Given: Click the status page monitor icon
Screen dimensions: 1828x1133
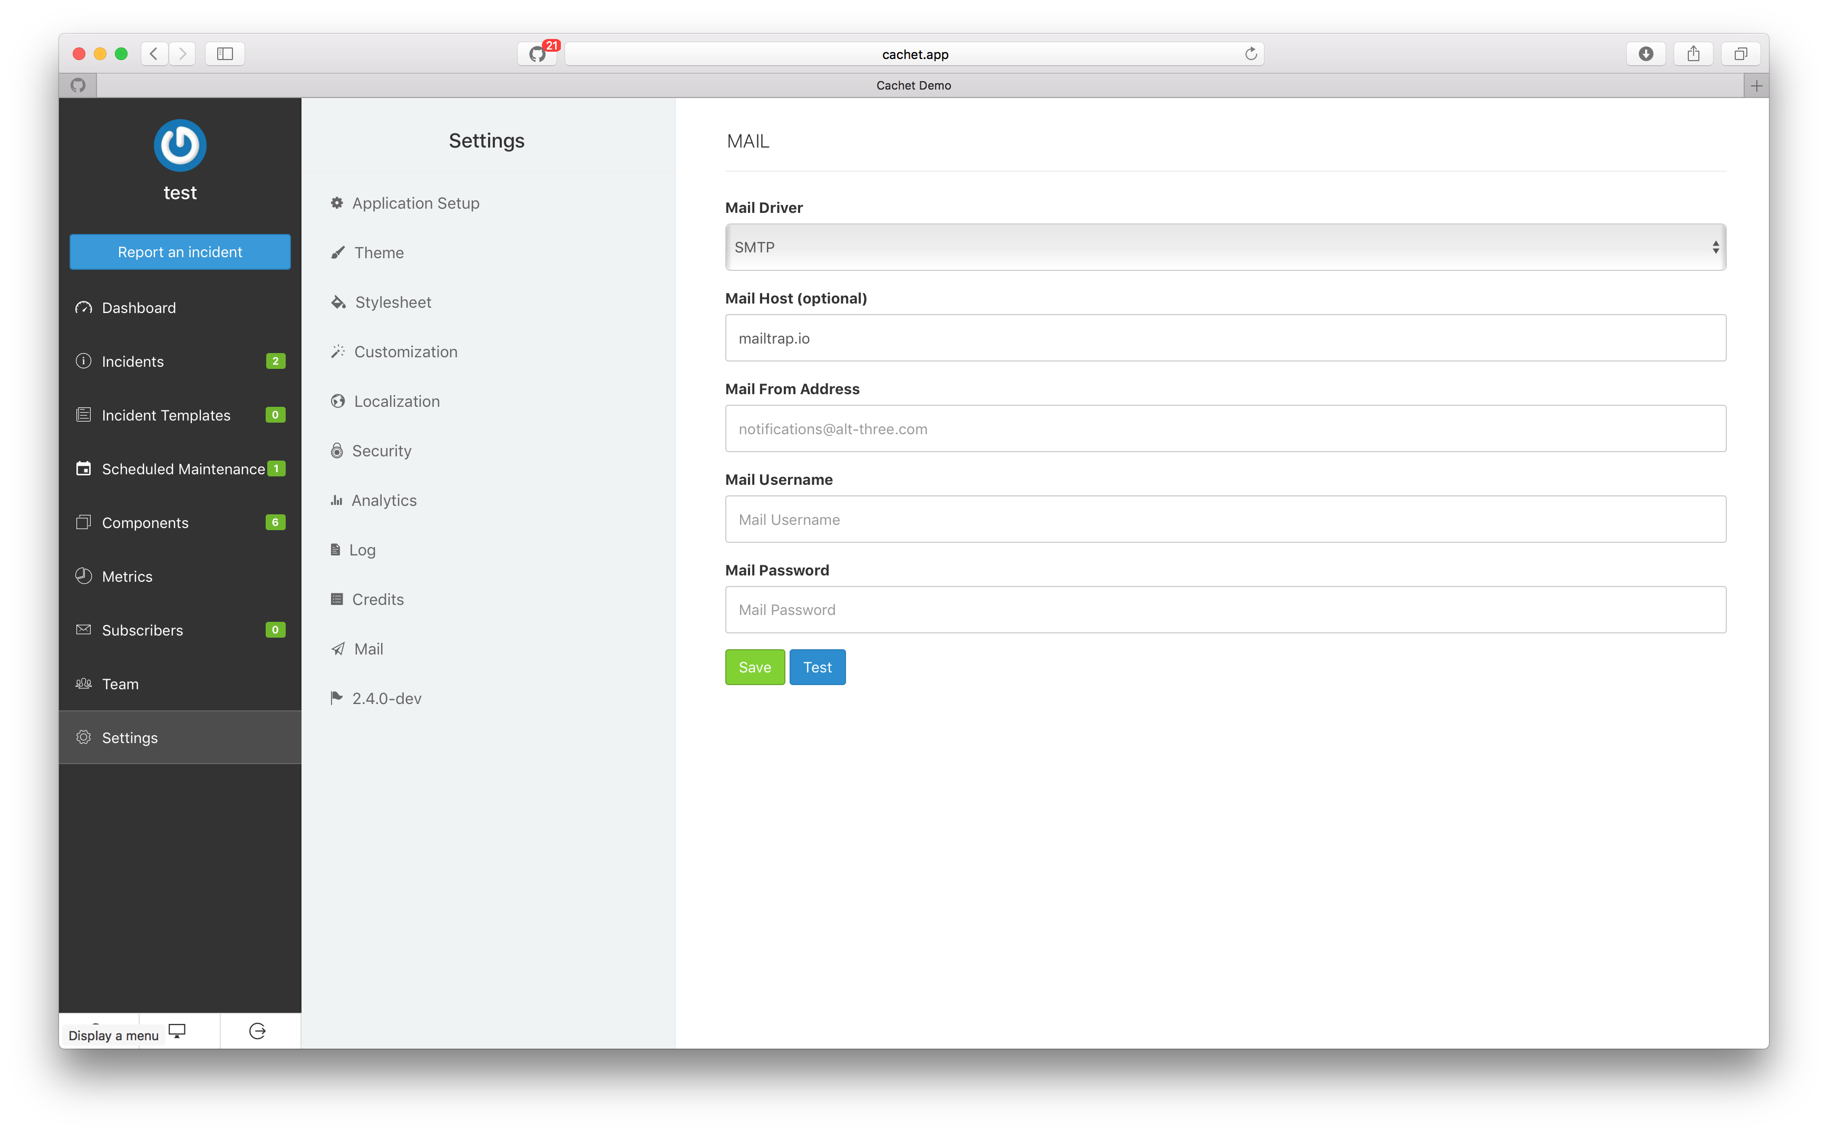Looking at the screenshot, I should [x=177, y=1031].
